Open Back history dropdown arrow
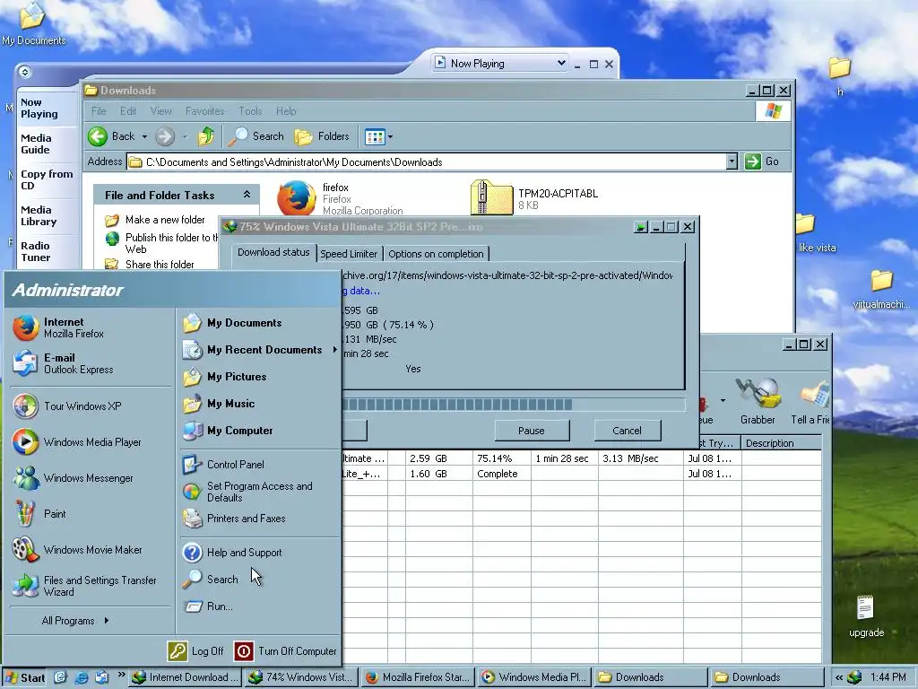 tap(144, 136)
